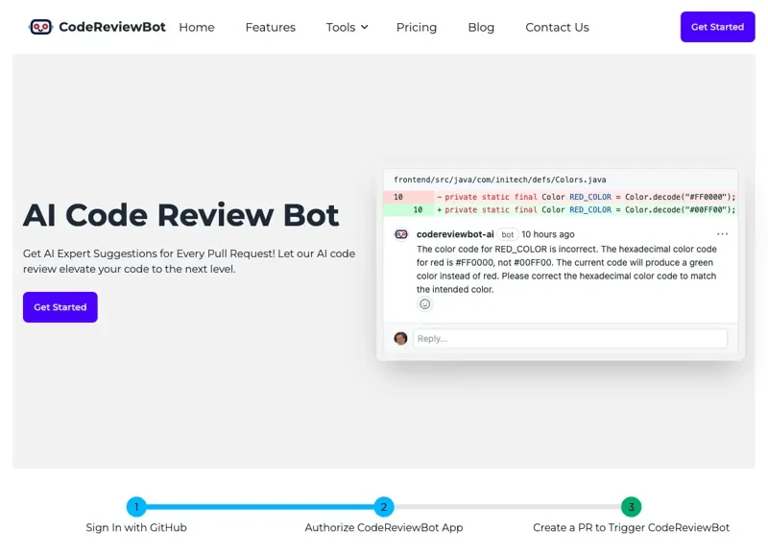Click the bot badge label

pyautogui.click(x=508, y=234)
